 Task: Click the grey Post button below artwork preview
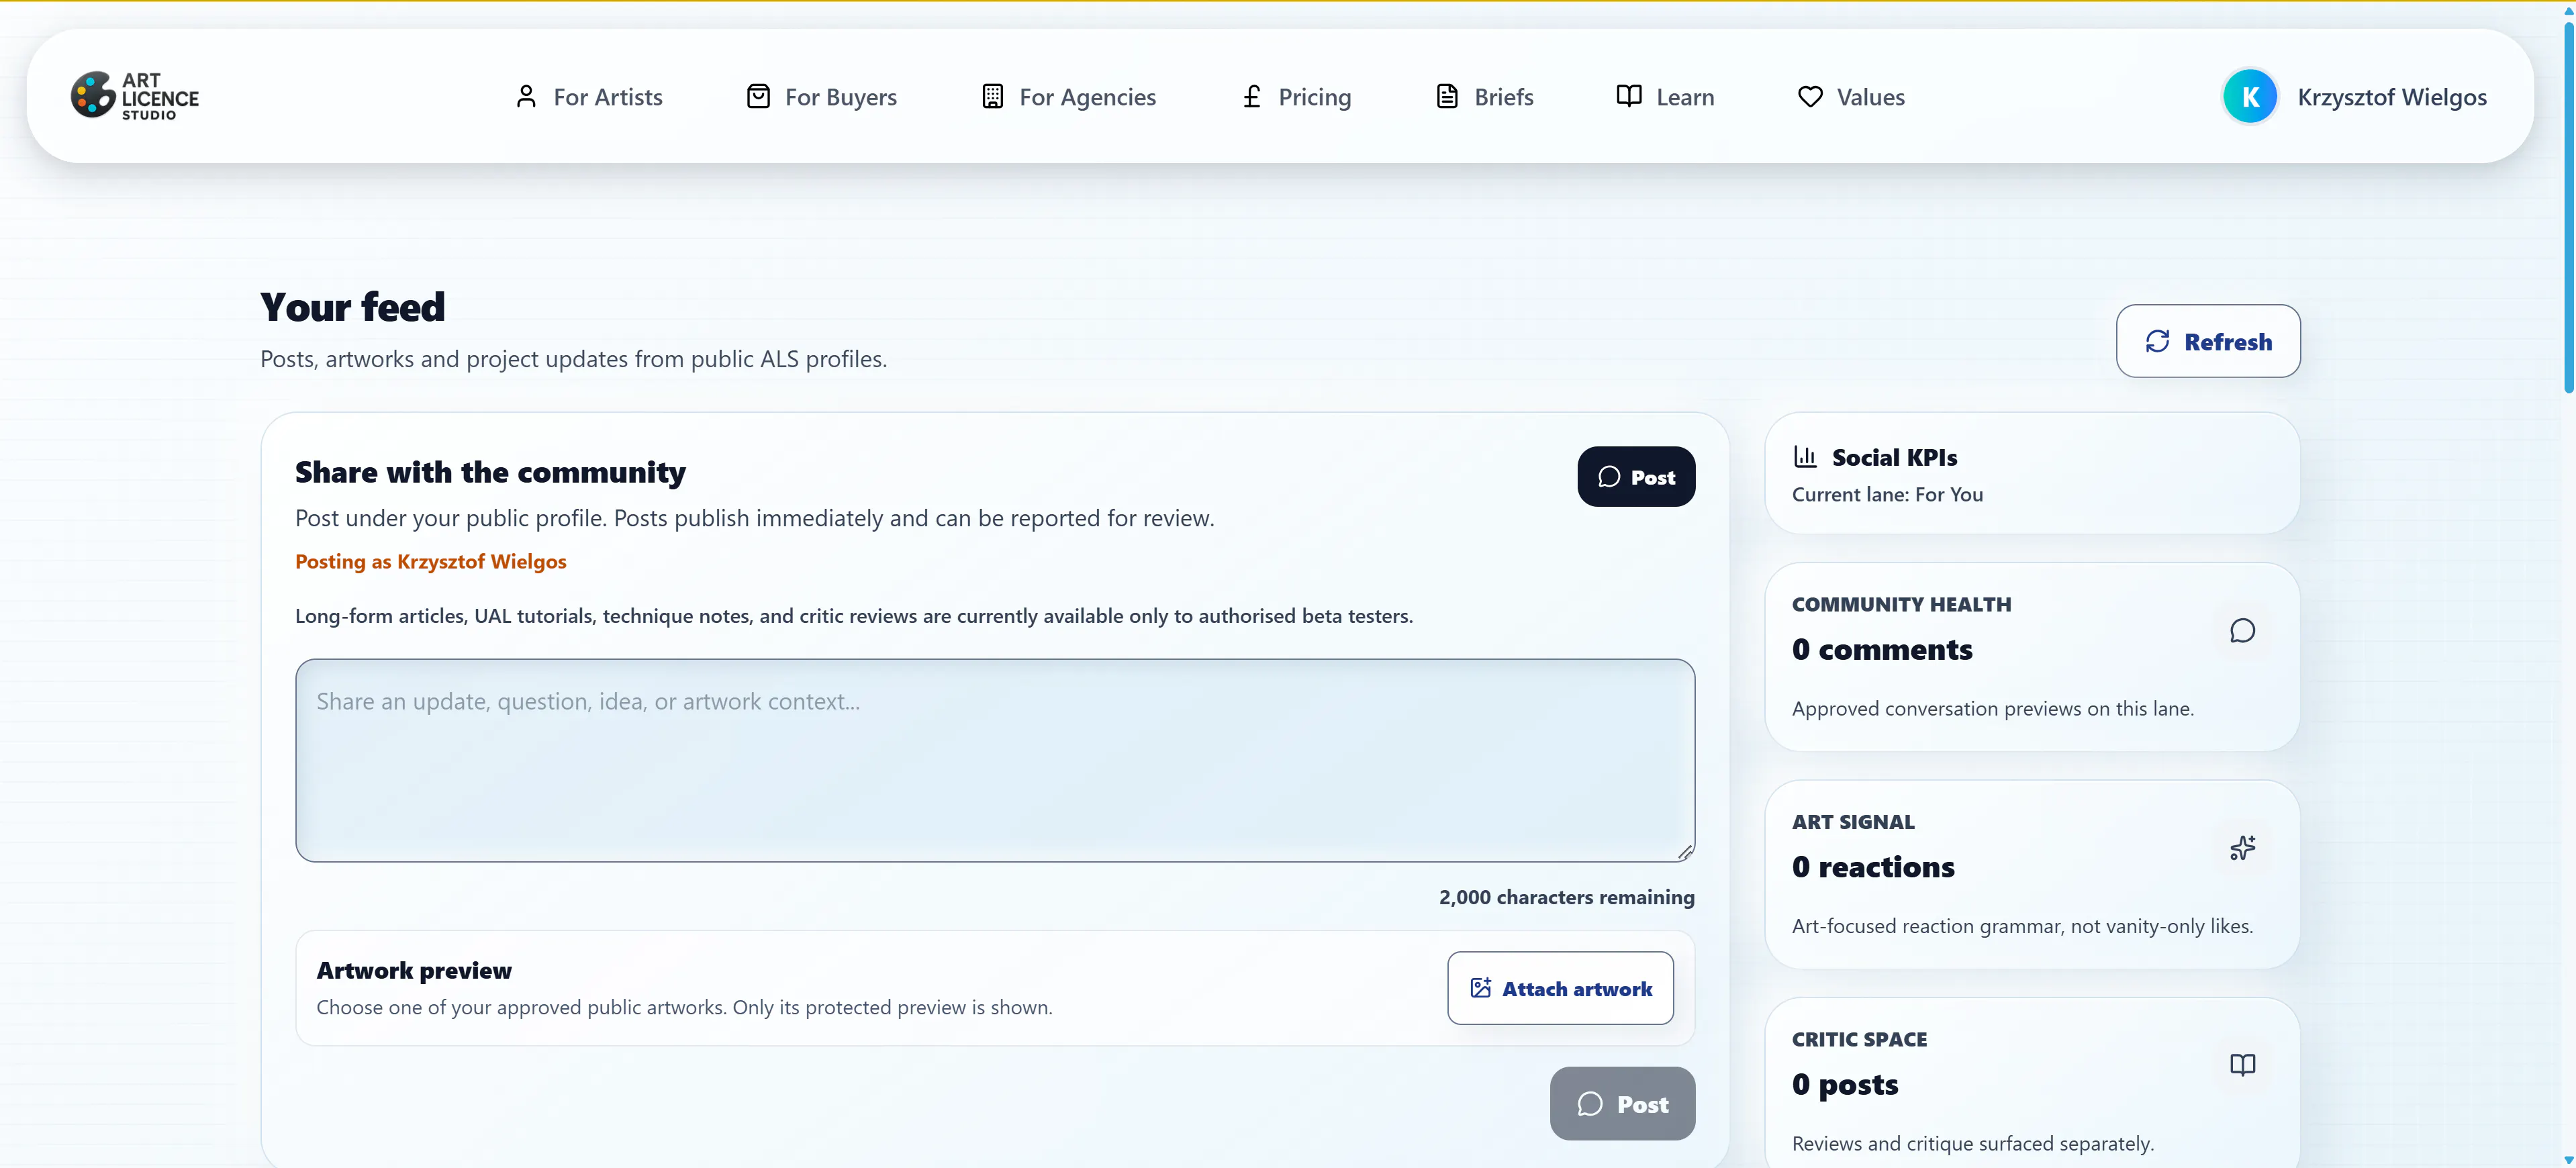(x=1622, y=1103)
